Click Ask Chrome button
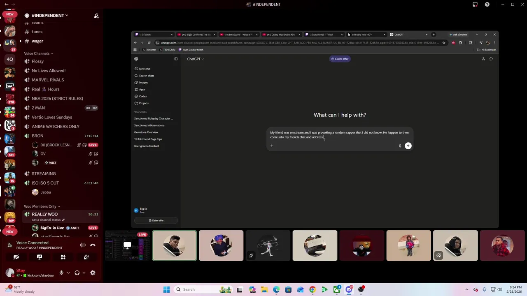 (x=458, y=35)
